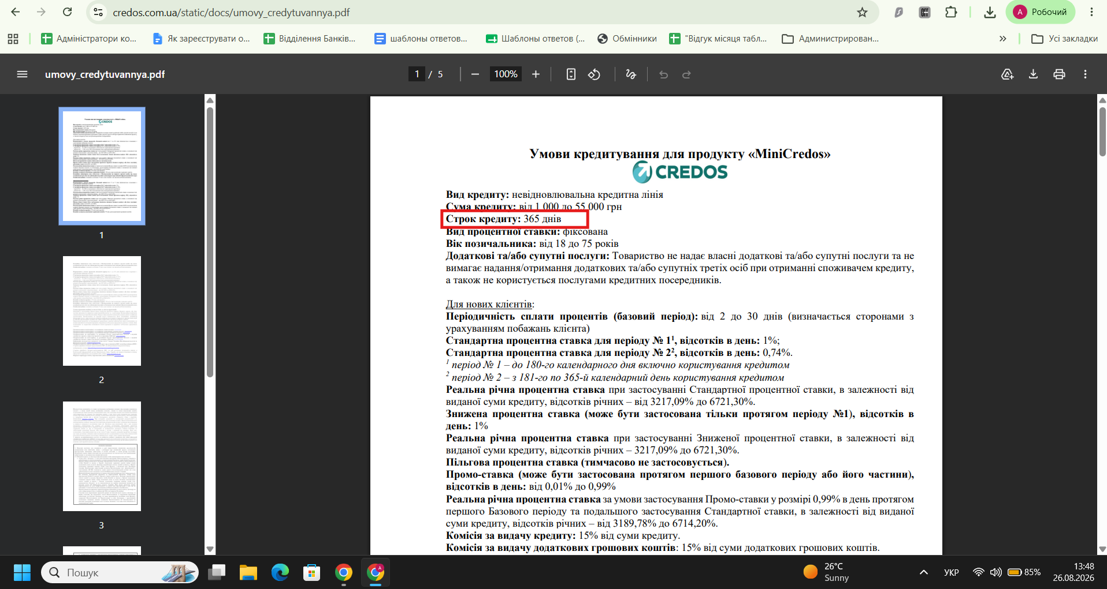
Task: Click the «MiniCredos» document heading
Action: tap(679, 153)
